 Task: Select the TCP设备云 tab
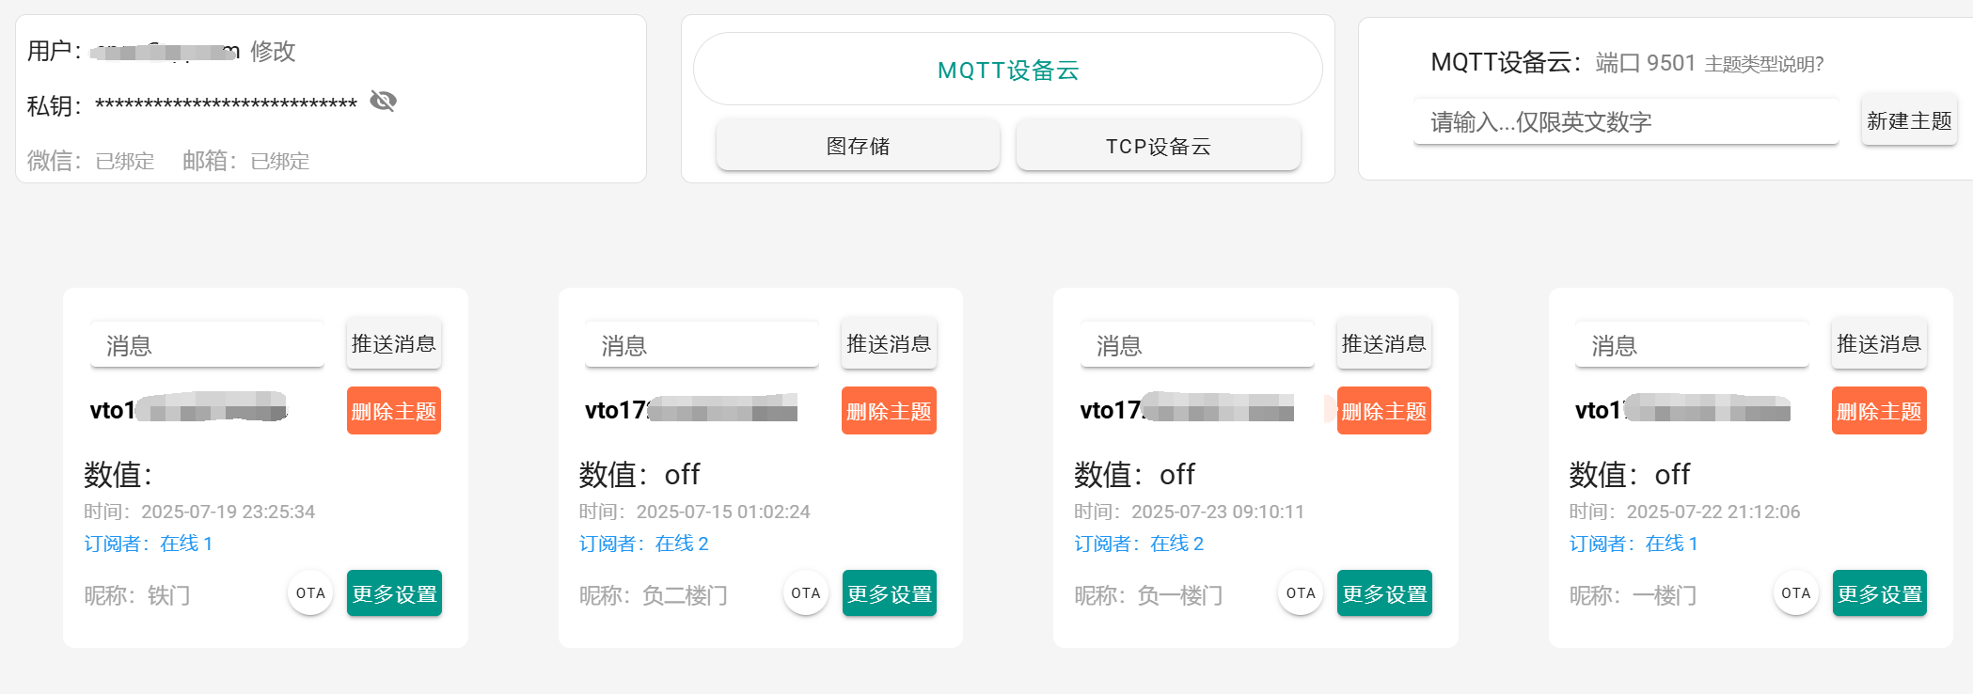point(1158,146)
